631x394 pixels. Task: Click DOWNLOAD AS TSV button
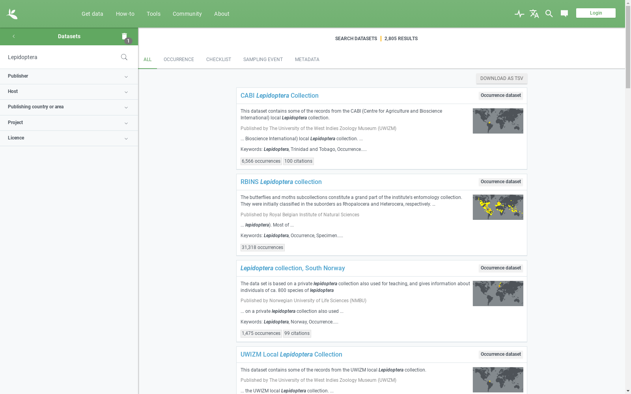(x=502, y=78)
